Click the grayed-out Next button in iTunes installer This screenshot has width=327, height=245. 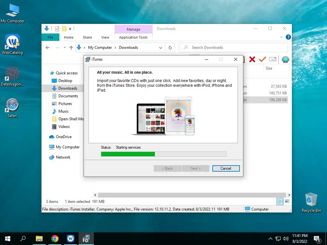click(196, 168)
